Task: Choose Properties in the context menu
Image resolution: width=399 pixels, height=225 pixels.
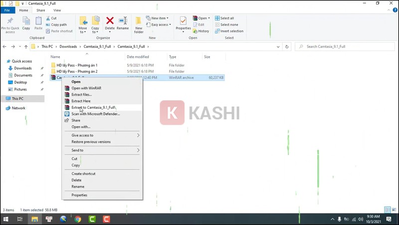Action: click(x=102, y=195)
